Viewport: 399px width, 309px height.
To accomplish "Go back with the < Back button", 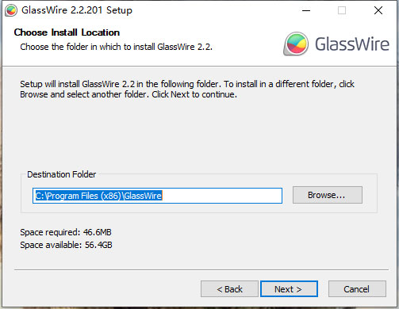I will click(229, 289).
